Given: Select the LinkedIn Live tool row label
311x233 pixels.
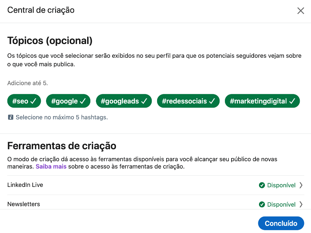Looking at the screenshot, I should coord(25,185).
